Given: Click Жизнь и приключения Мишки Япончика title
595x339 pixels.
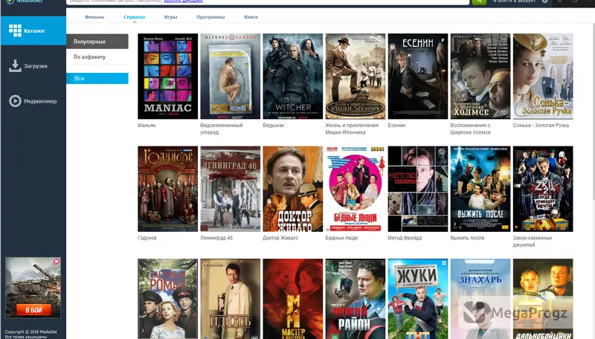Looking at the screenshot, I should [x=352, y=129].
